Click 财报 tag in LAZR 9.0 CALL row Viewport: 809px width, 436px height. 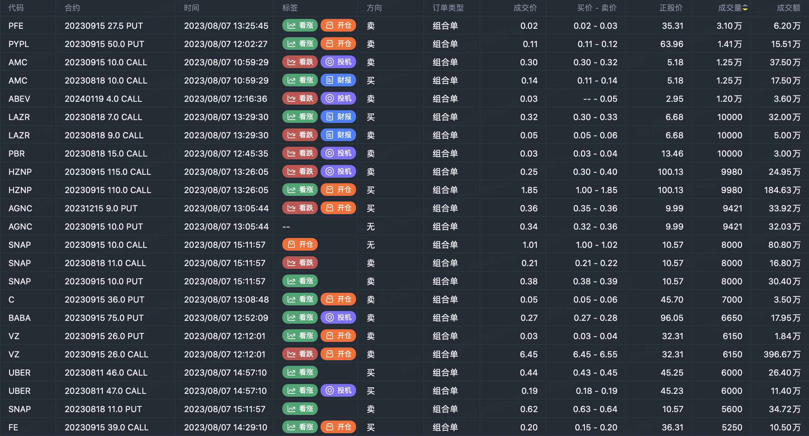pyautogui.click(x=338, y=135)
